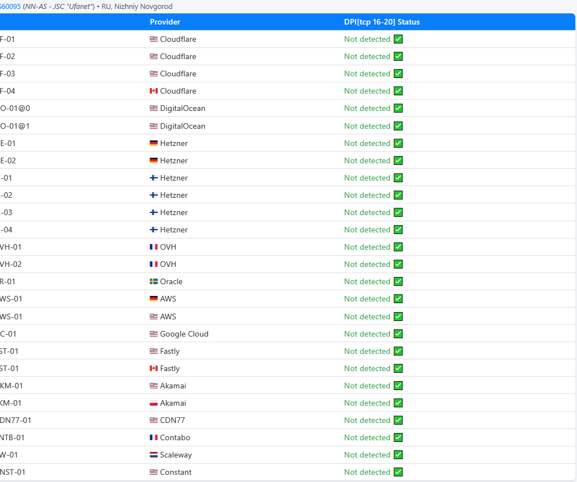Select the "Constant" provider name
The height and width of the screenshot is (482, 577).
[x=176, y=472]
